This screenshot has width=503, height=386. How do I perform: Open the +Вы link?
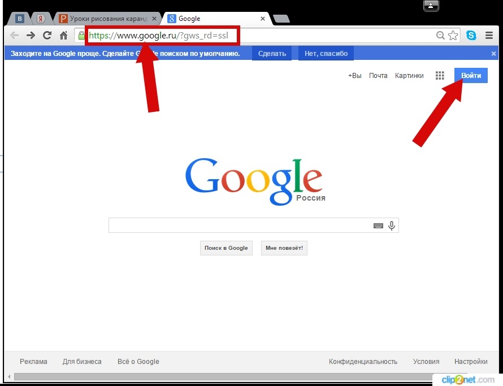tap(355, 76)
